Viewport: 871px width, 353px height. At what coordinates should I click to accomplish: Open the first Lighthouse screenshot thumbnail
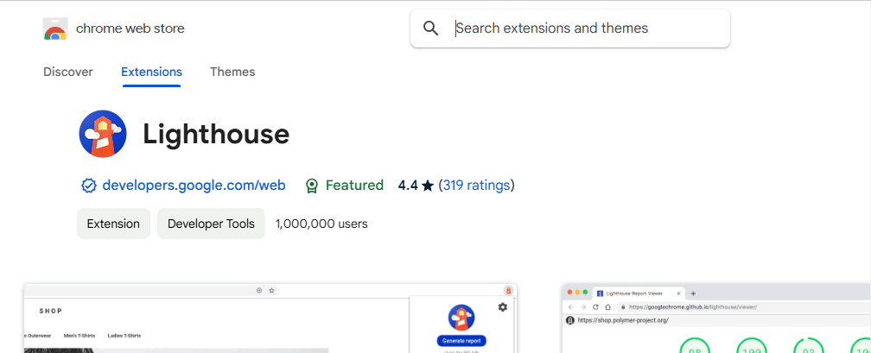(x=270, y=318)
